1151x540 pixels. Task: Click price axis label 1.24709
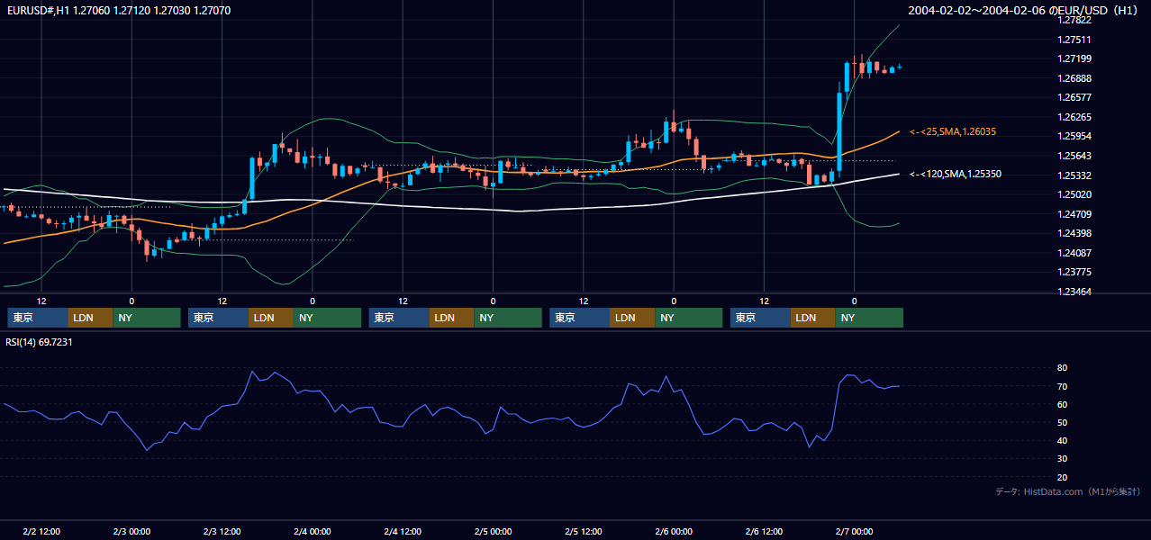pos(1076,214)
